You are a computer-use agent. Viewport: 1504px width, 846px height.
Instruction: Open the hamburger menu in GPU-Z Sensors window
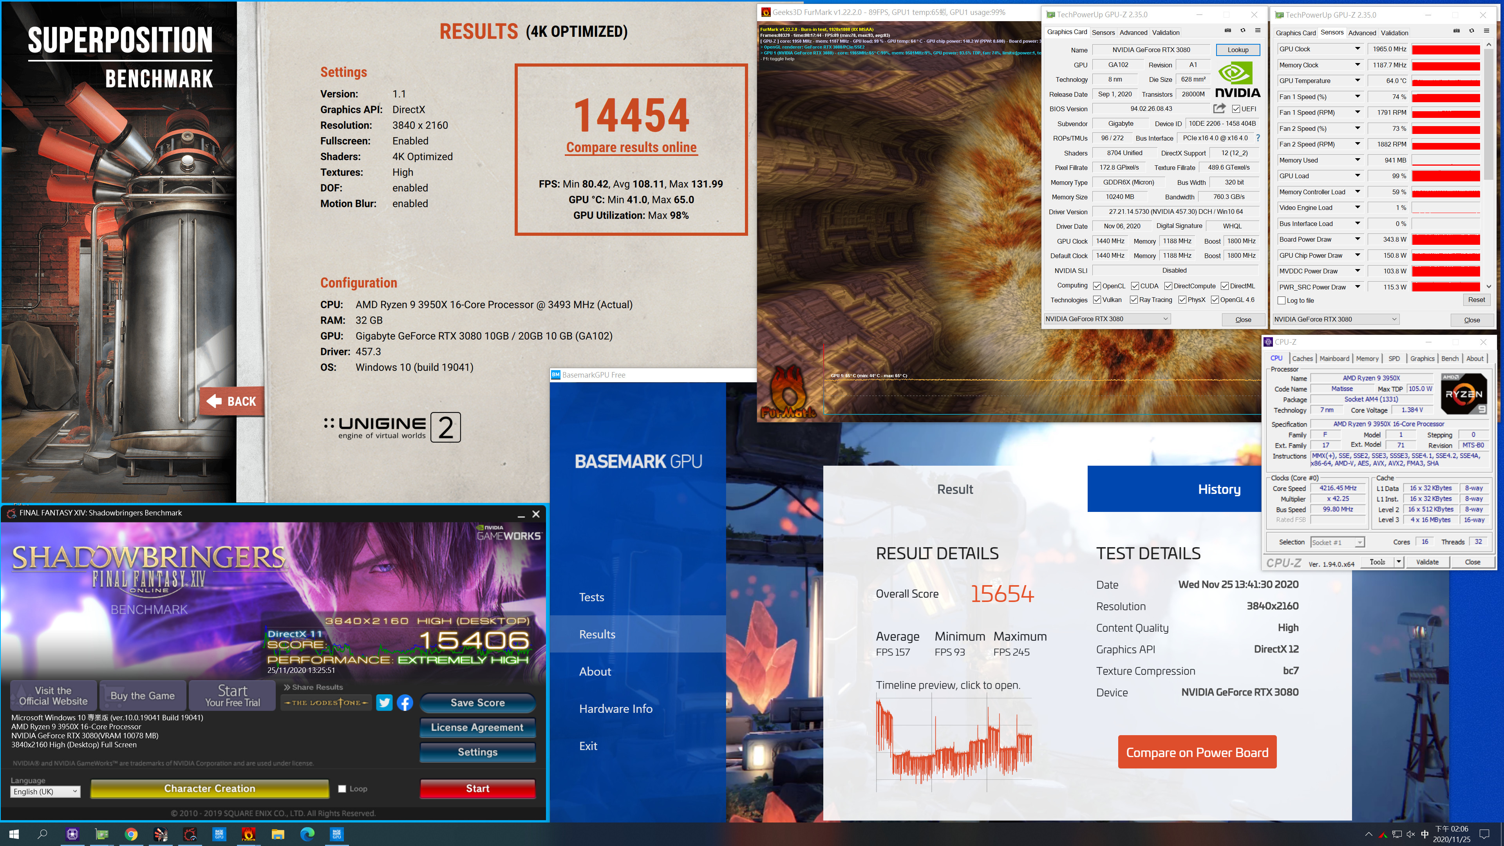pos(1486,31)
